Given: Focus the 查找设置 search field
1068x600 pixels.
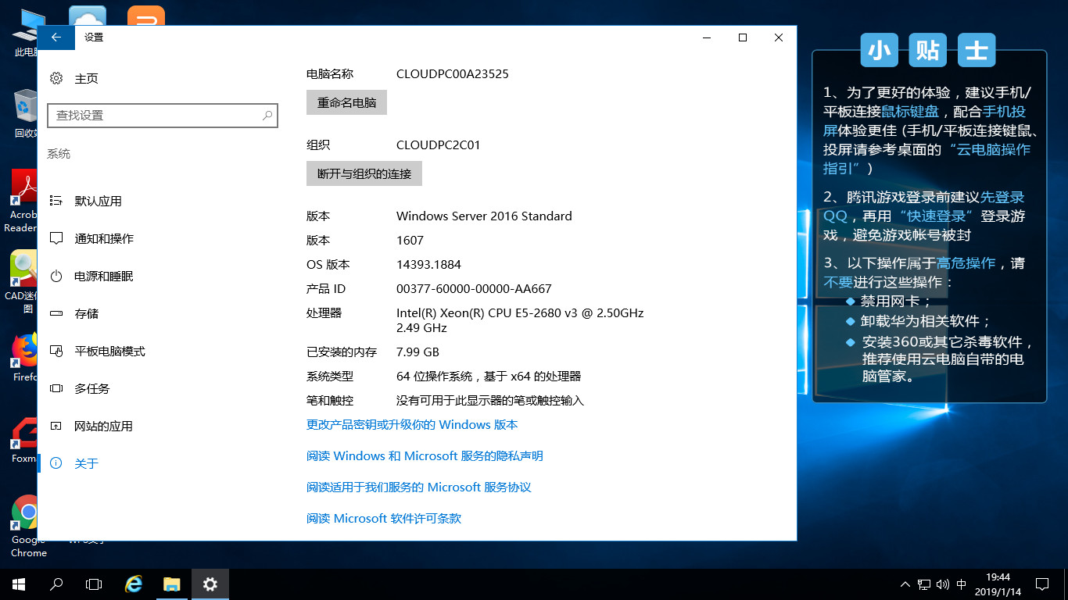Looking at the screenshot, I should pyautogui.click(x=163, y=115).
